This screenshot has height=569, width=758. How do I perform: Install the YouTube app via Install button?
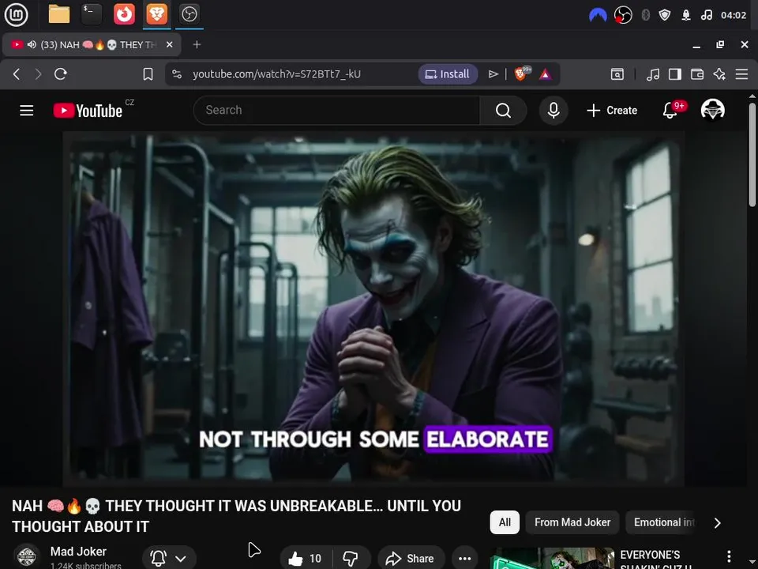pyautogui.click(x=448, y=74)
